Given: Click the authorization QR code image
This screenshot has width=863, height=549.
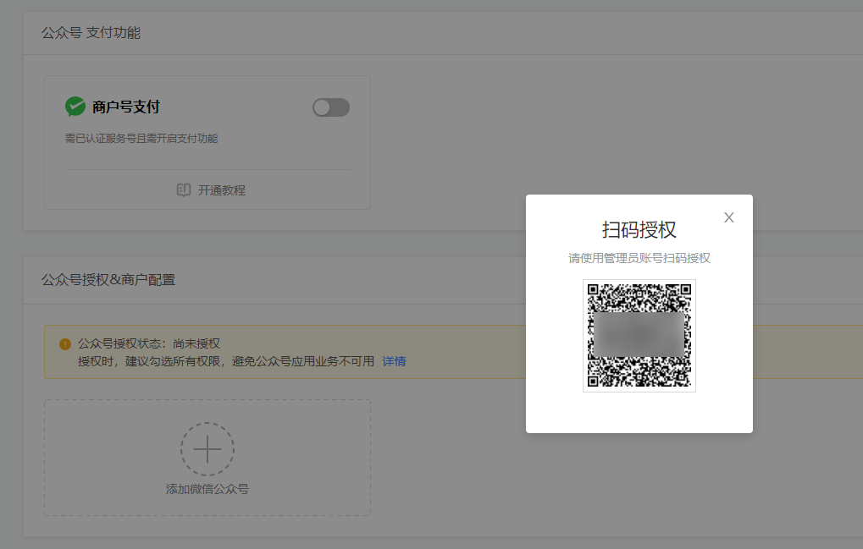Looking at the screenshot, I should click(639, 336).
